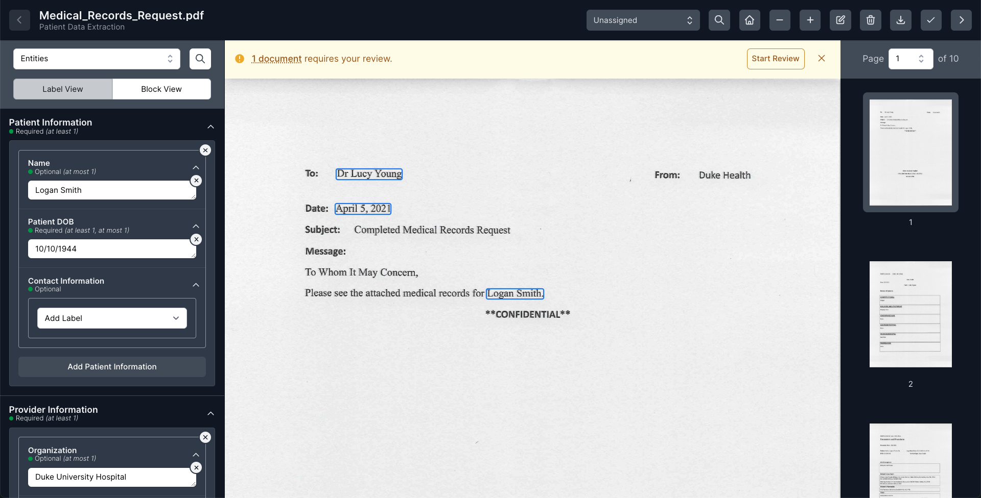The image size is (981, 498).
Task: Switch to Label View
Action: 62,89
